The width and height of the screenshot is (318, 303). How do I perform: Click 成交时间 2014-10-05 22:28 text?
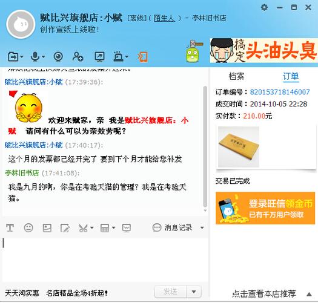coord(261,104)
